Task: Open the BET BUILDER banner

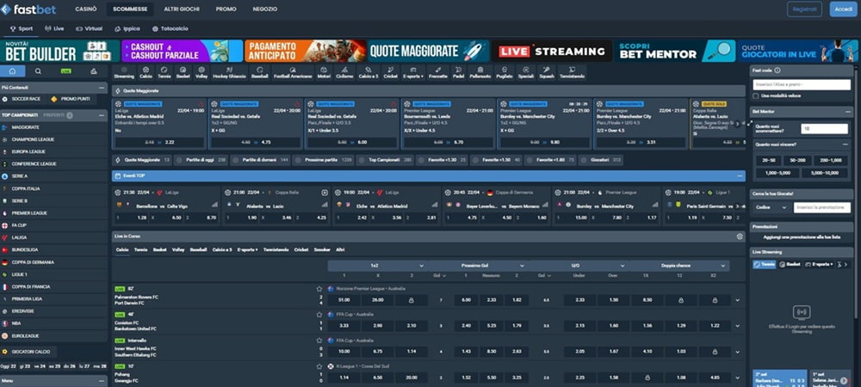Action: pyautogui.click(x=59, y=51)
